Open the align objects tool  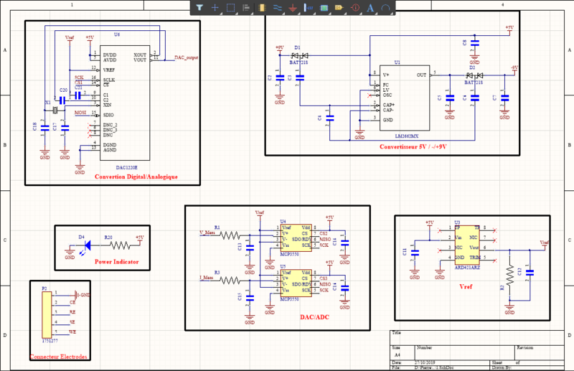click(x=246, y=7)
